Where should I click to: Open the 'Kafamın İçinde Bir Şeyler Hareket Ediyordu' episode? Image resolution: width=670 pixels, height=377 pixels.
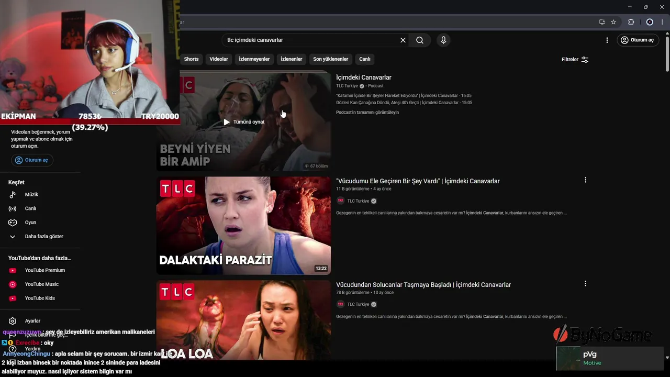click(x=404, y=96)
